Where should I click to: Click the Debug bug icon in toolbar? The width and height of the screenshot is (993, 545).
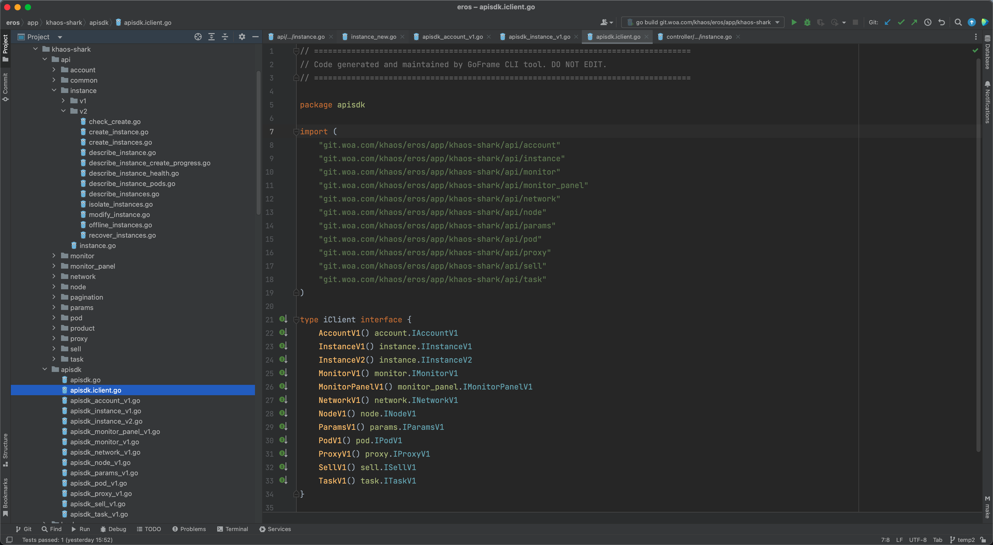pos(807,22)
